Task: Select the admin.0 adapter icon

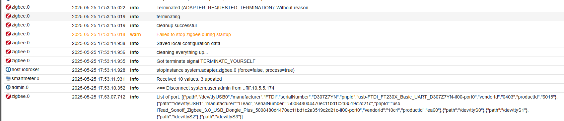Action: (x=8, y=87)
